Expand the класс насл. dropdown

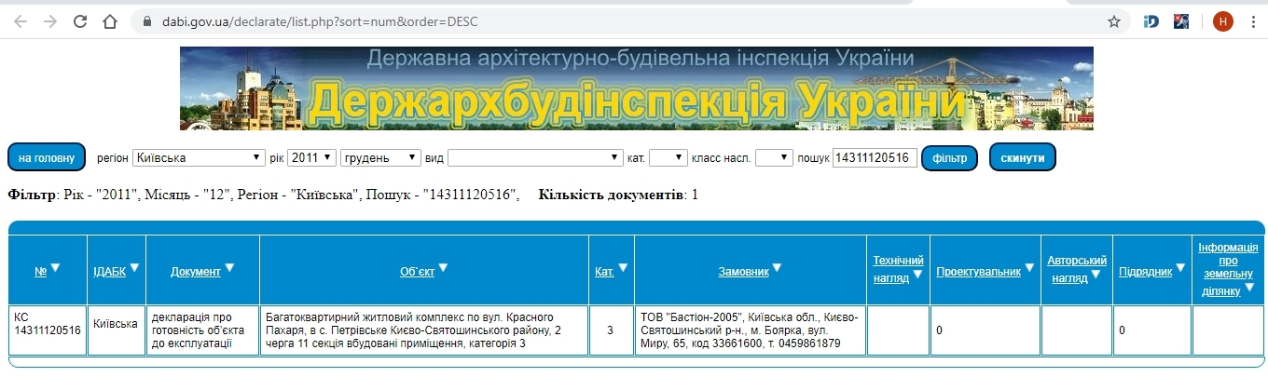click(x=774, y=158)
